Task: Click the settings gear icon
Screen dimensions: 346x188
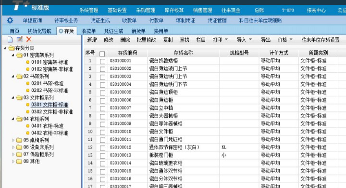Action: (x=10, y=21)
